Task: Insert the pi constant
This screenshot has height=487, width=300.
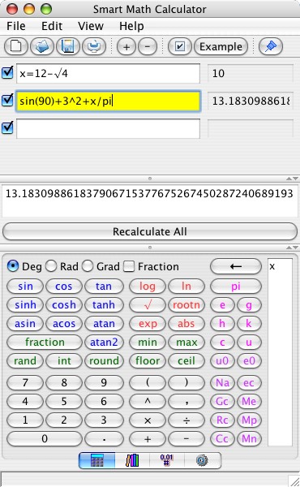Action: click(236, 287)
